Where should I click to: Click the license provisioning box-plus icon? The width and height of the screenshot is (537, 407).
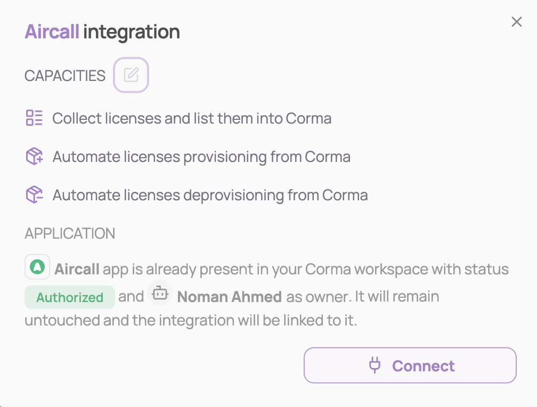click(34, 157)
